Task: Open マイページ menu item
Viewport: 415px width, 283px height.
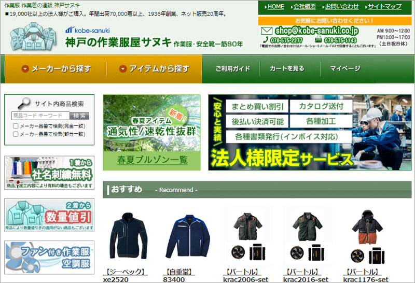Action: point(345,69)
